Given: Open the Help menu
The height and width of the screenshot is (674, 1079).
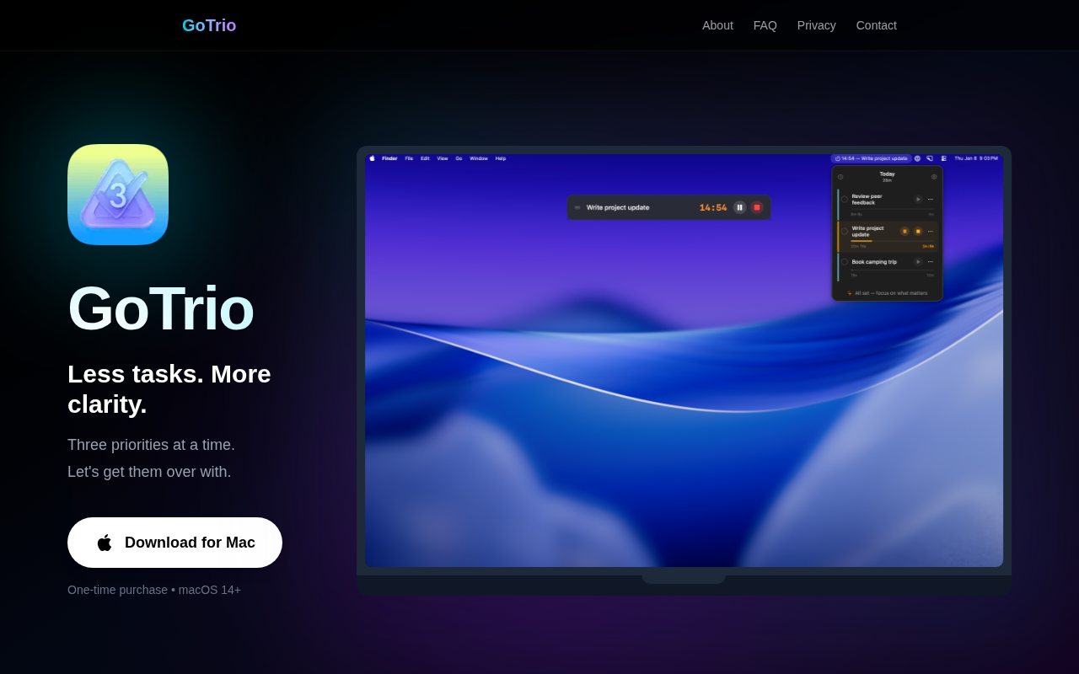Looking at the screenshot, I should [x=501, y=158].
